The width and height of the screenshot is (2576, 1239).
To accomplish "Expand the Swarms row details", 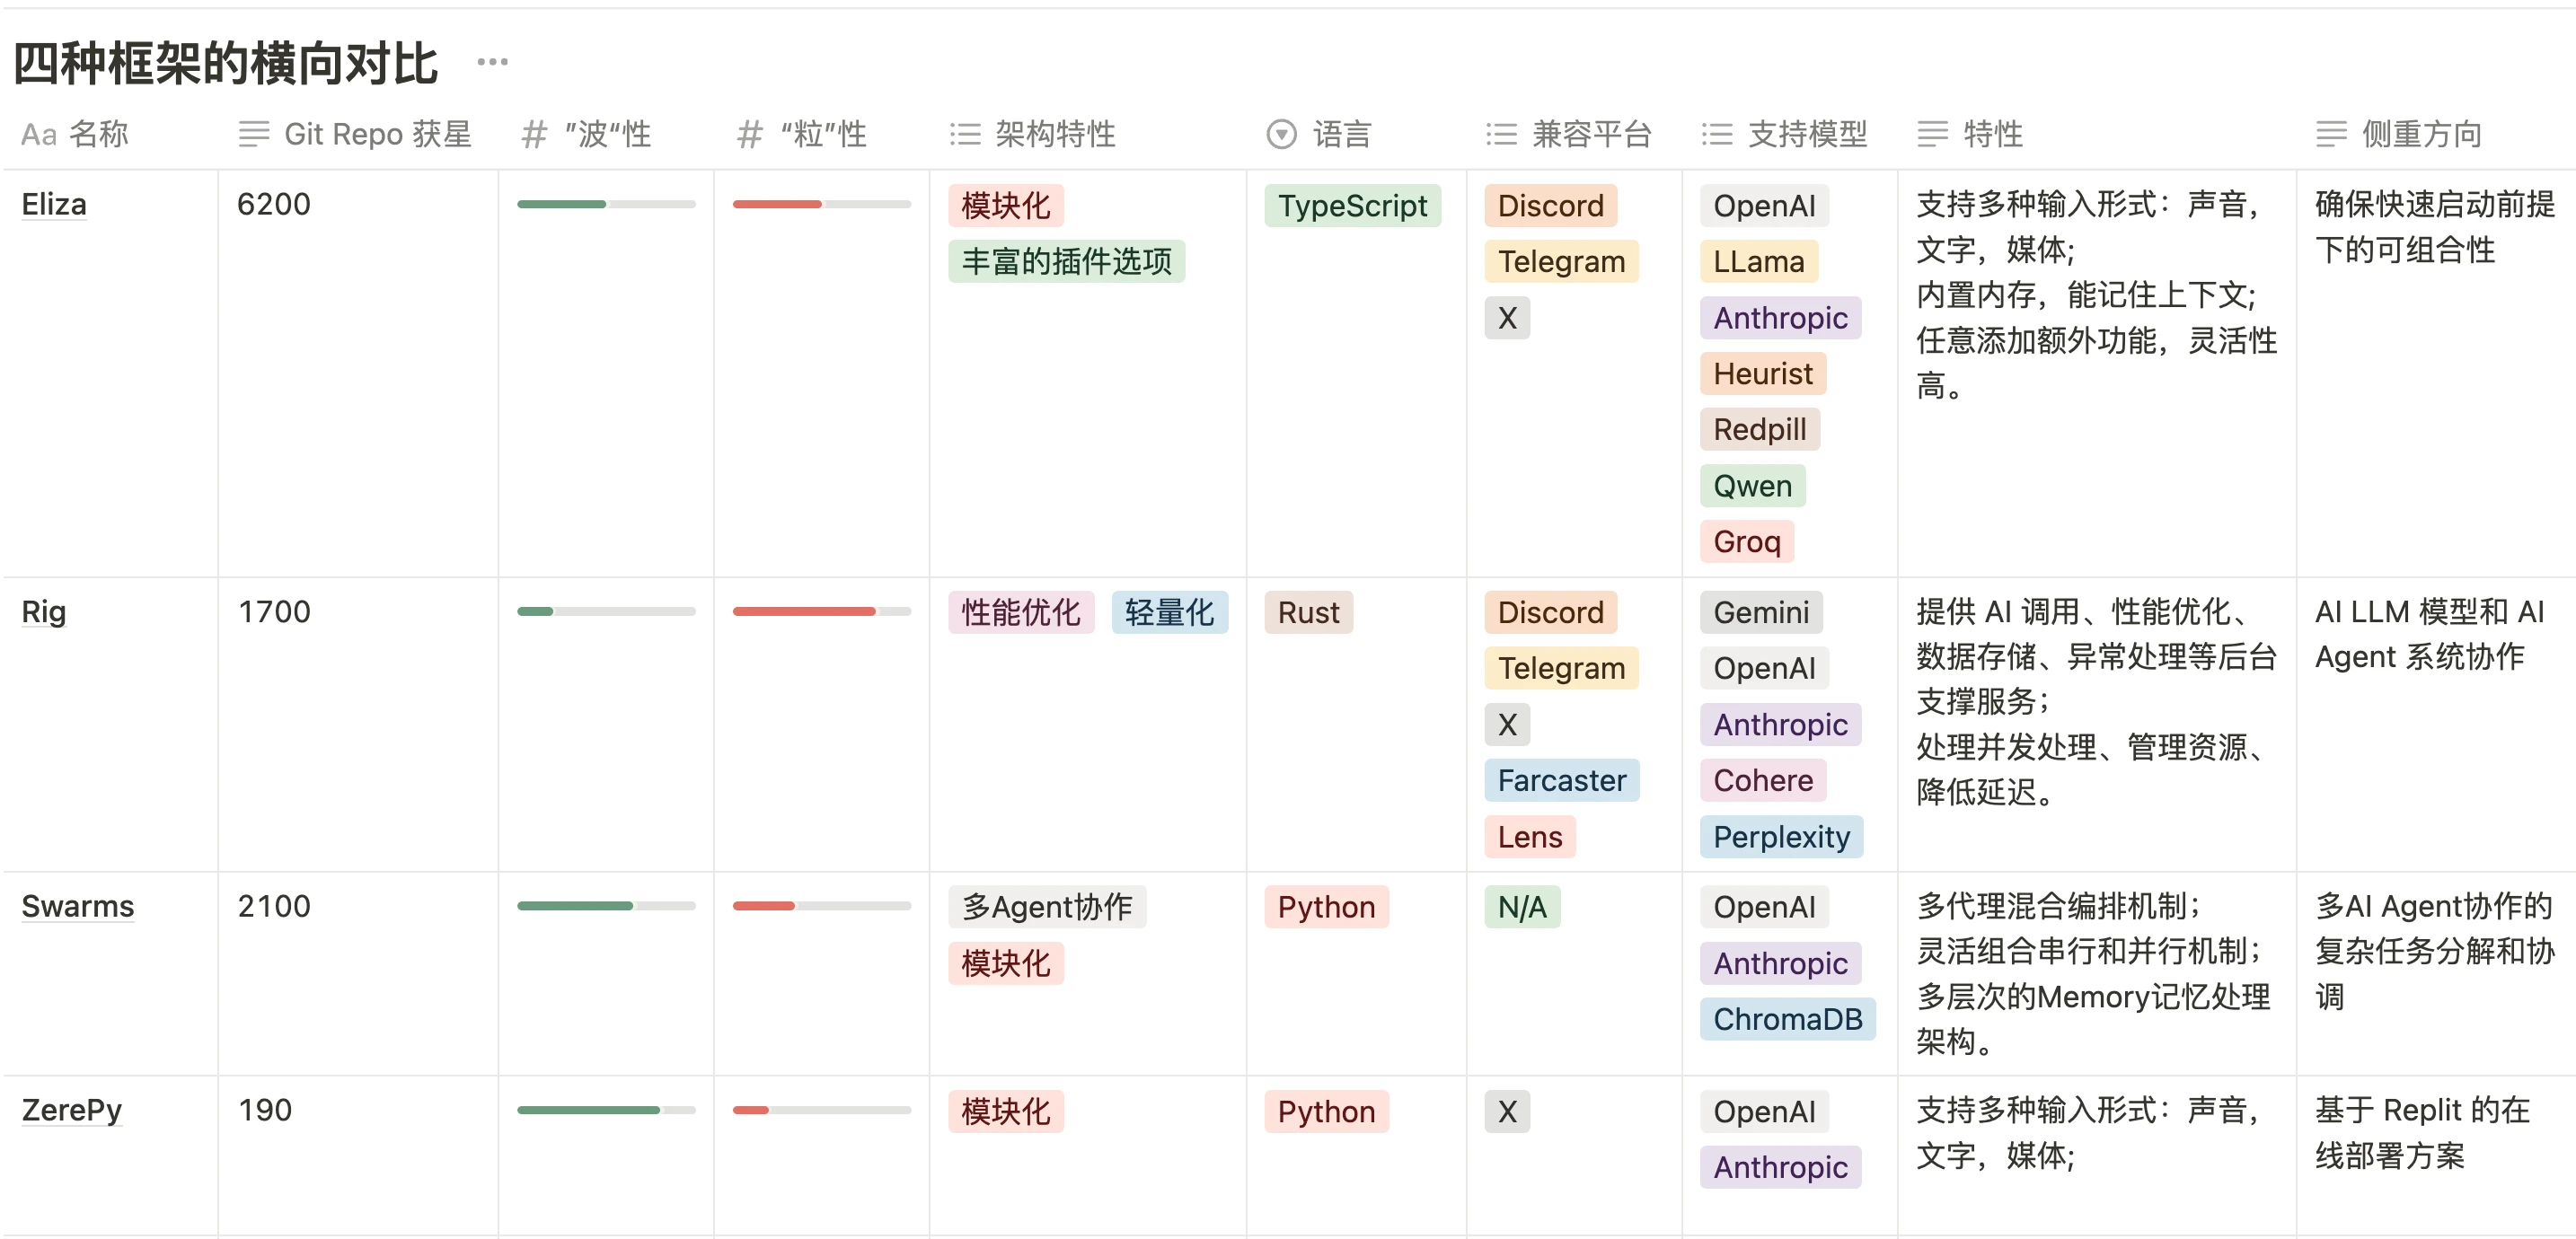I will (x=77, y=909).
